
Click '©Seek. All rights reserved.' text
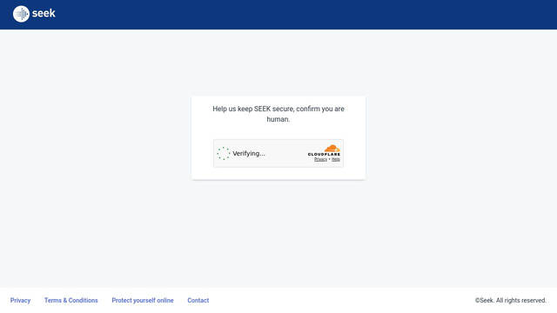pyautogui.click(x=511, y=300)
